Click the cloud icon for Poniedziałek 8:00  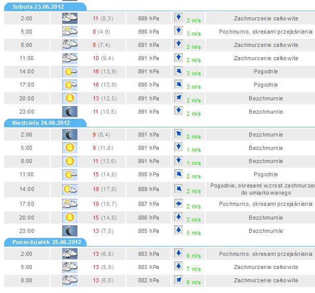69,280
